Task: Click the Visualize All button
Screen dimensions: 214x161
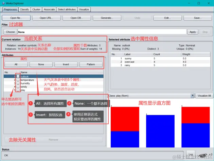Action: [204, 96]
